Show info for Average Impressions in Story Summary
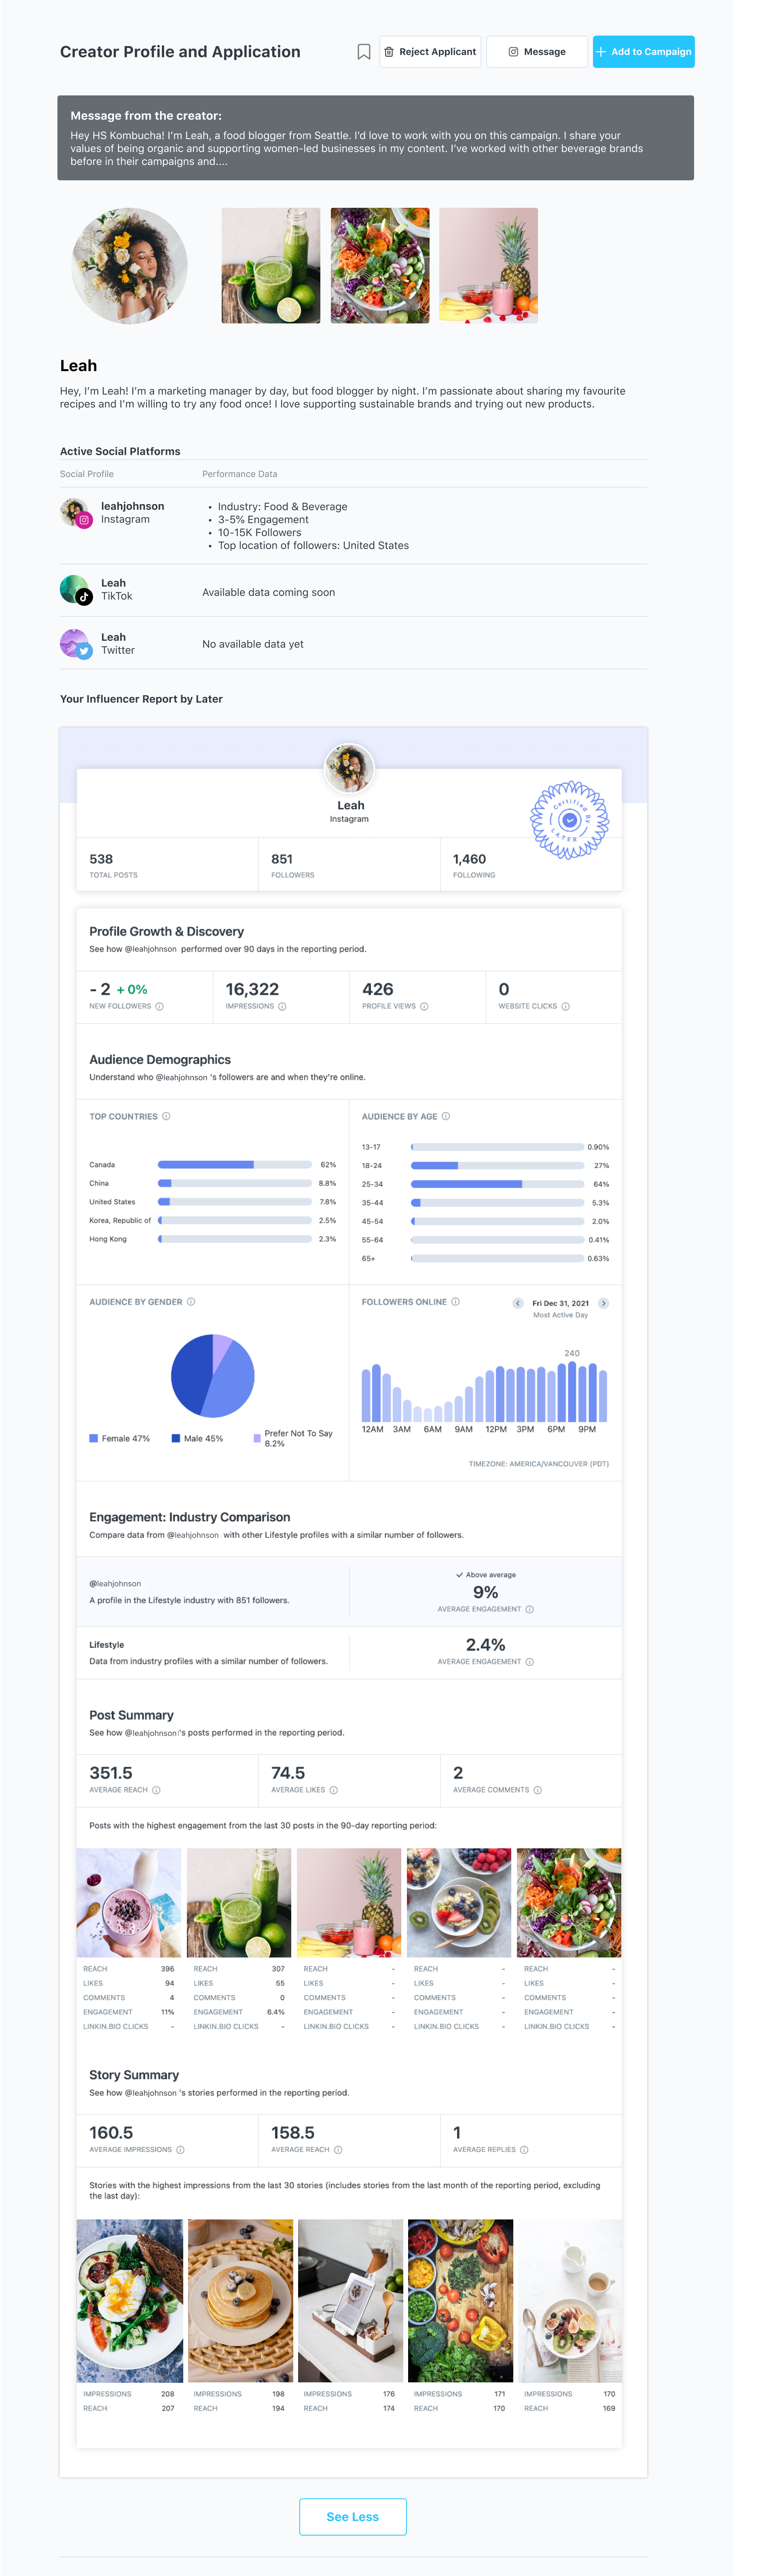 181,2149
